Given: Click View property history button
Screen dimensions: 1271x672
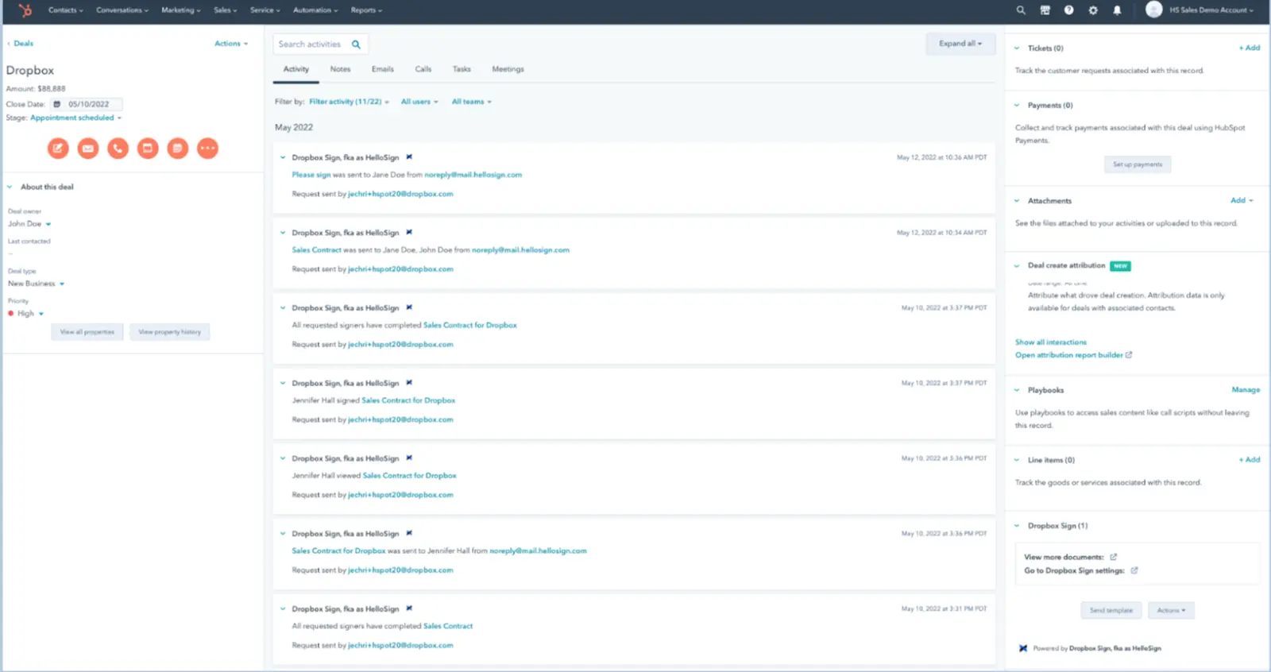Looking at the screenshot, I should 169,332.
